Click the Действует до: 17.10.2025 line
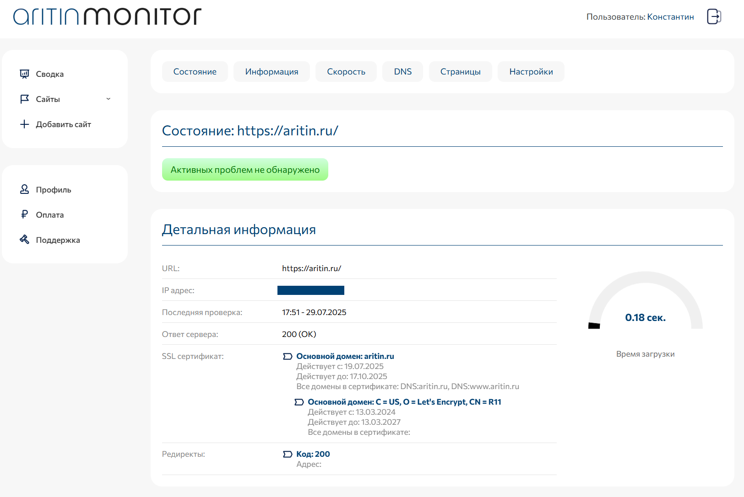This screenshot has height=497, width=744. pyautogui.click(x=342, y=376)
